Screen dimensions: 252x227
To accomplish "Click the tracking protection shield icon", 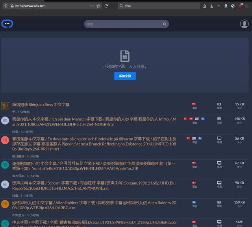I will tap(6, 6).
